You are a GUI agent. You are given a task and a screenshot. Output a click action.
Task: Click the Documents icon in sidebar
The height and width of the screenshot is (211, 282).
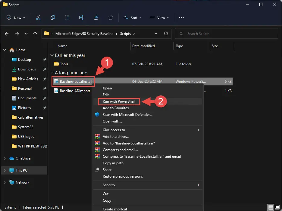14,98
